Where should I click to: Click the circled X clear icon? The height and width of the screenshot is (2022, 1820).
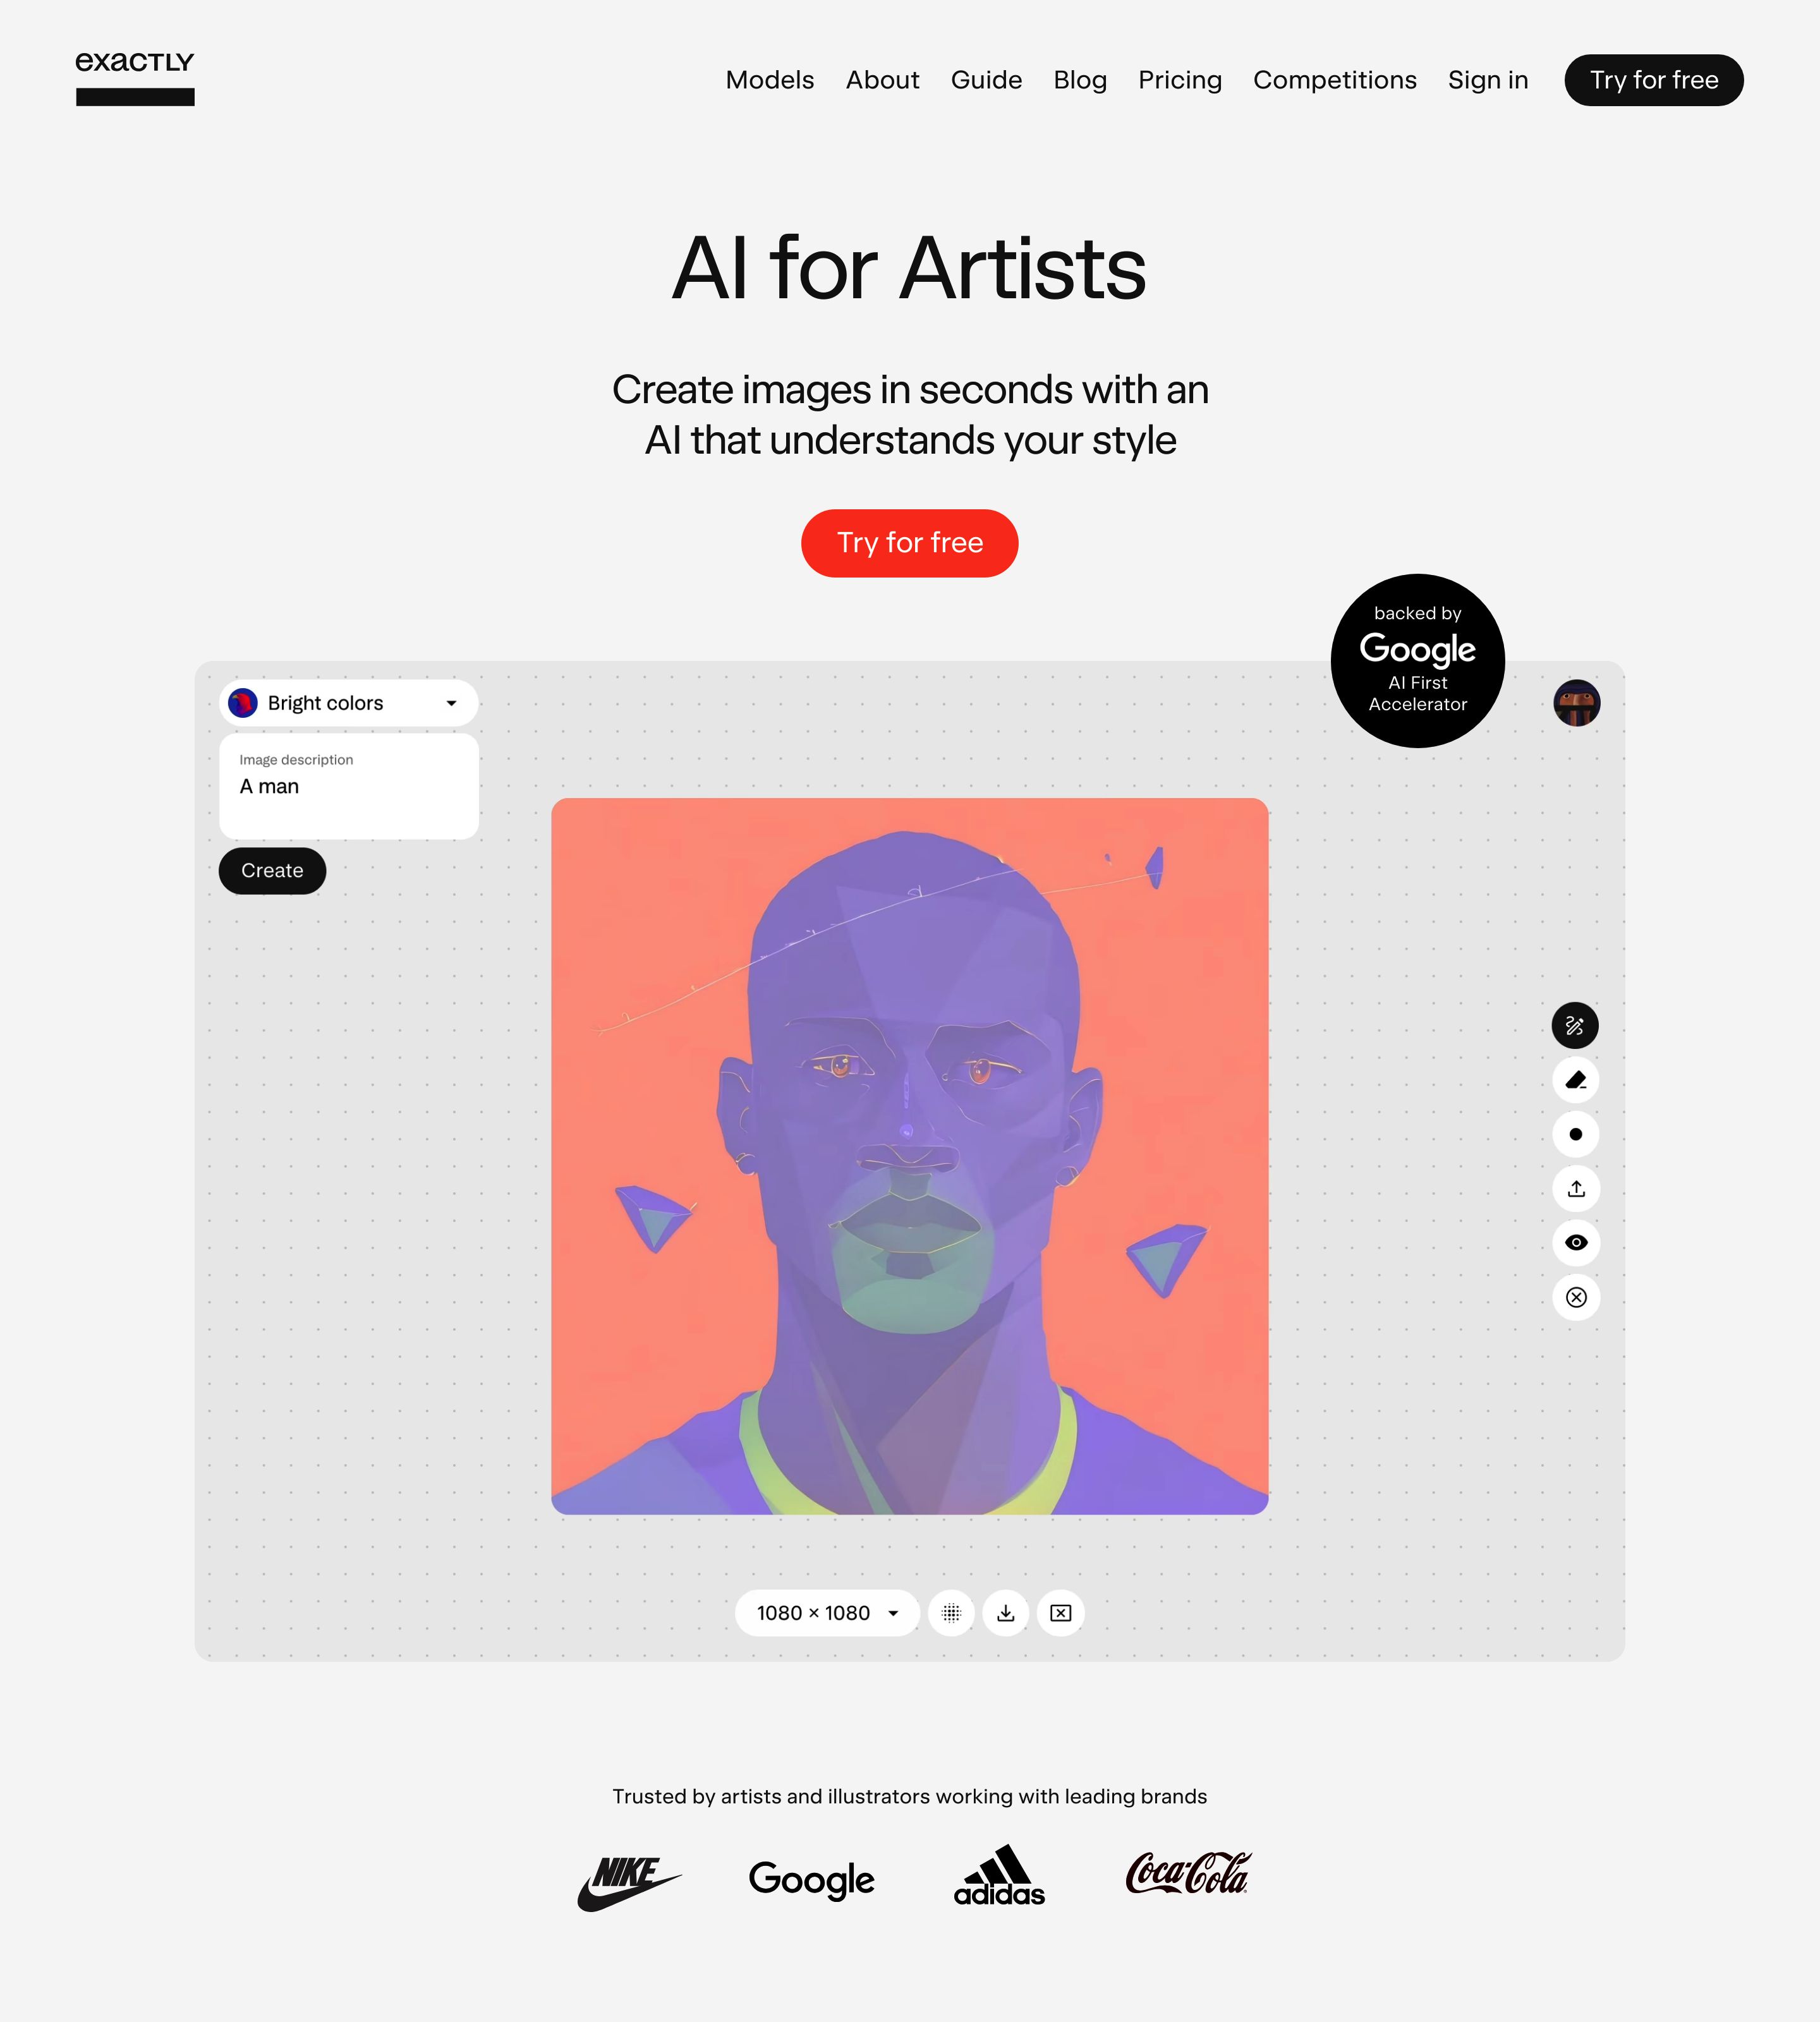tap(1575, 1297)
